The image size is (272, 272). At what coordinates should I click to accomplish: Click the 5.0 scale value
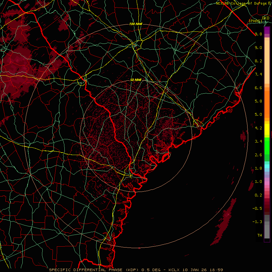click(x=258, y=115)
